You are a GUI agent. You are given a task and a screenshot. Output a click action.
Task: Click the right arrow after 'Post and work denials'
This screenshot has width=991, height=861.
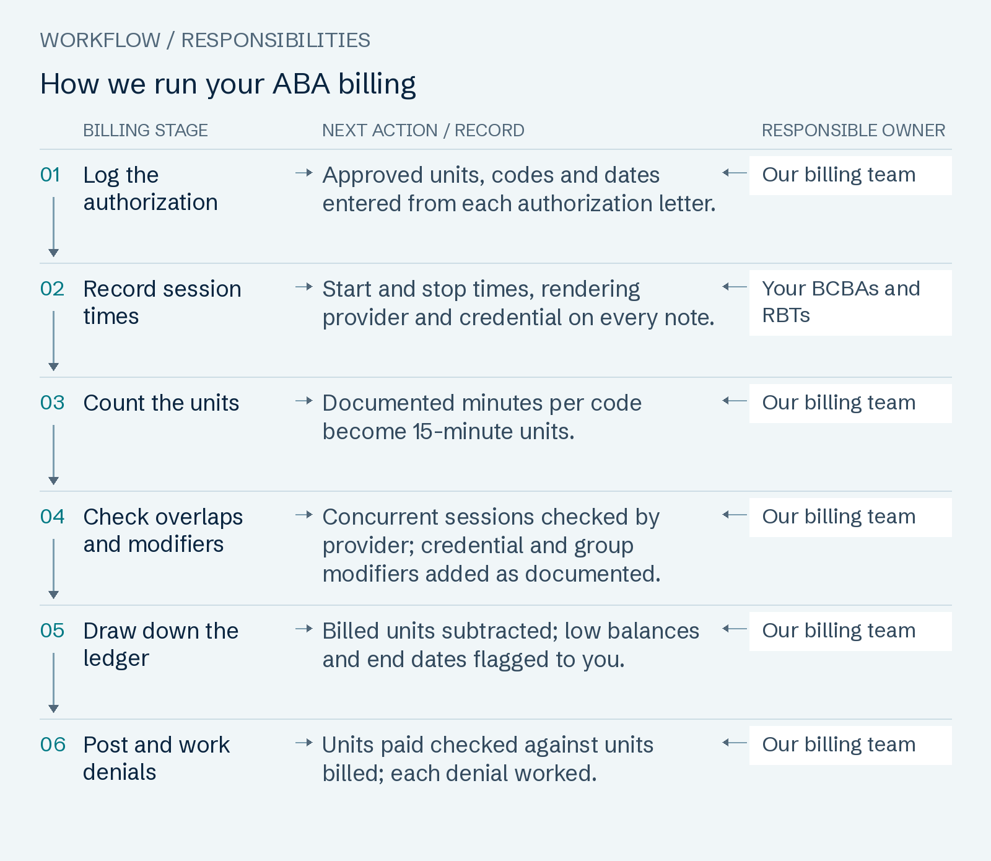(304, 743)
